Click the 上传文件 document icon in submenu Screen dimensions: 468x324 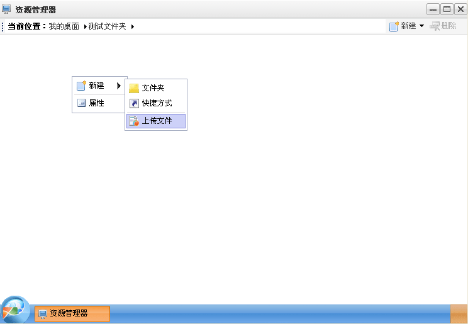pyautogui.click(x=134, y=121)
